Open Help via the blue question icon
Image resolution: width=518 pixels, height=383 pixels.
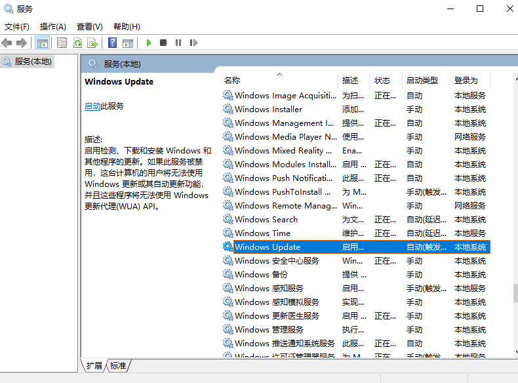click(113, 43)
